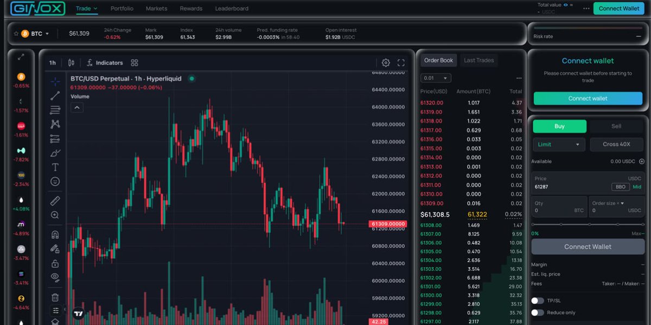651x325 pixels.
Task: Open the Portfolio page
Action: 122,9
